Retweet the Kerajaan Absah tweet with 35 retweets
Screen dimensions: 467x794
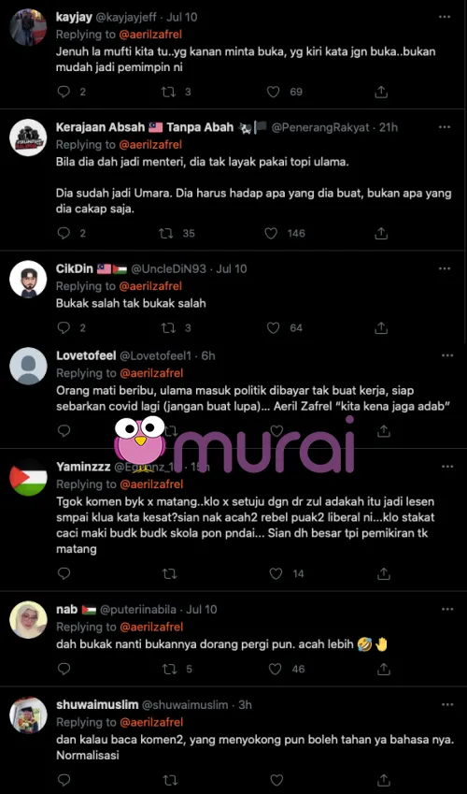pos(166,233)
